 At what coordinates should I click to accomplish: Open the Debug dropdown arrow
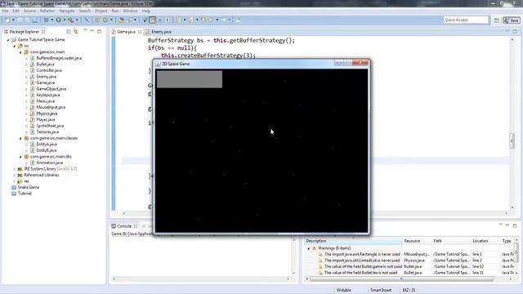point(52,20)
